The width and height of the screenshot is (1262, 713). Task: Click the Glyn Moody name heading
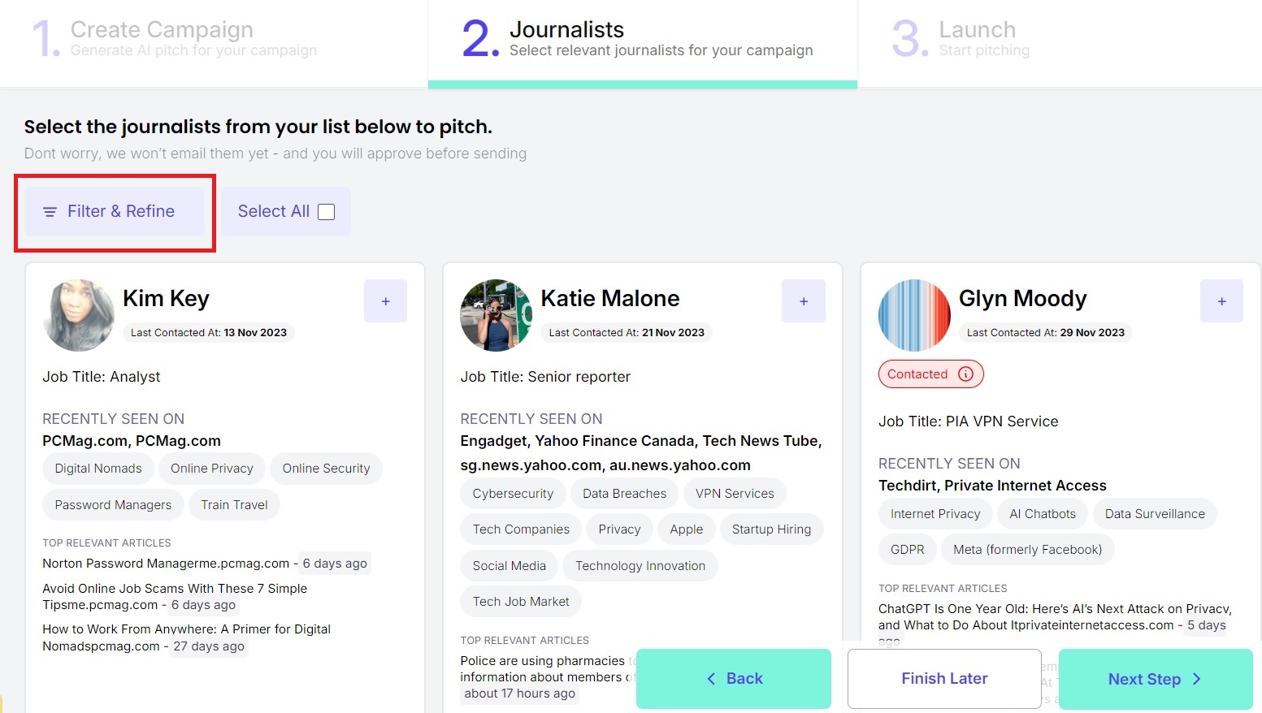[x=1022, y=299]
